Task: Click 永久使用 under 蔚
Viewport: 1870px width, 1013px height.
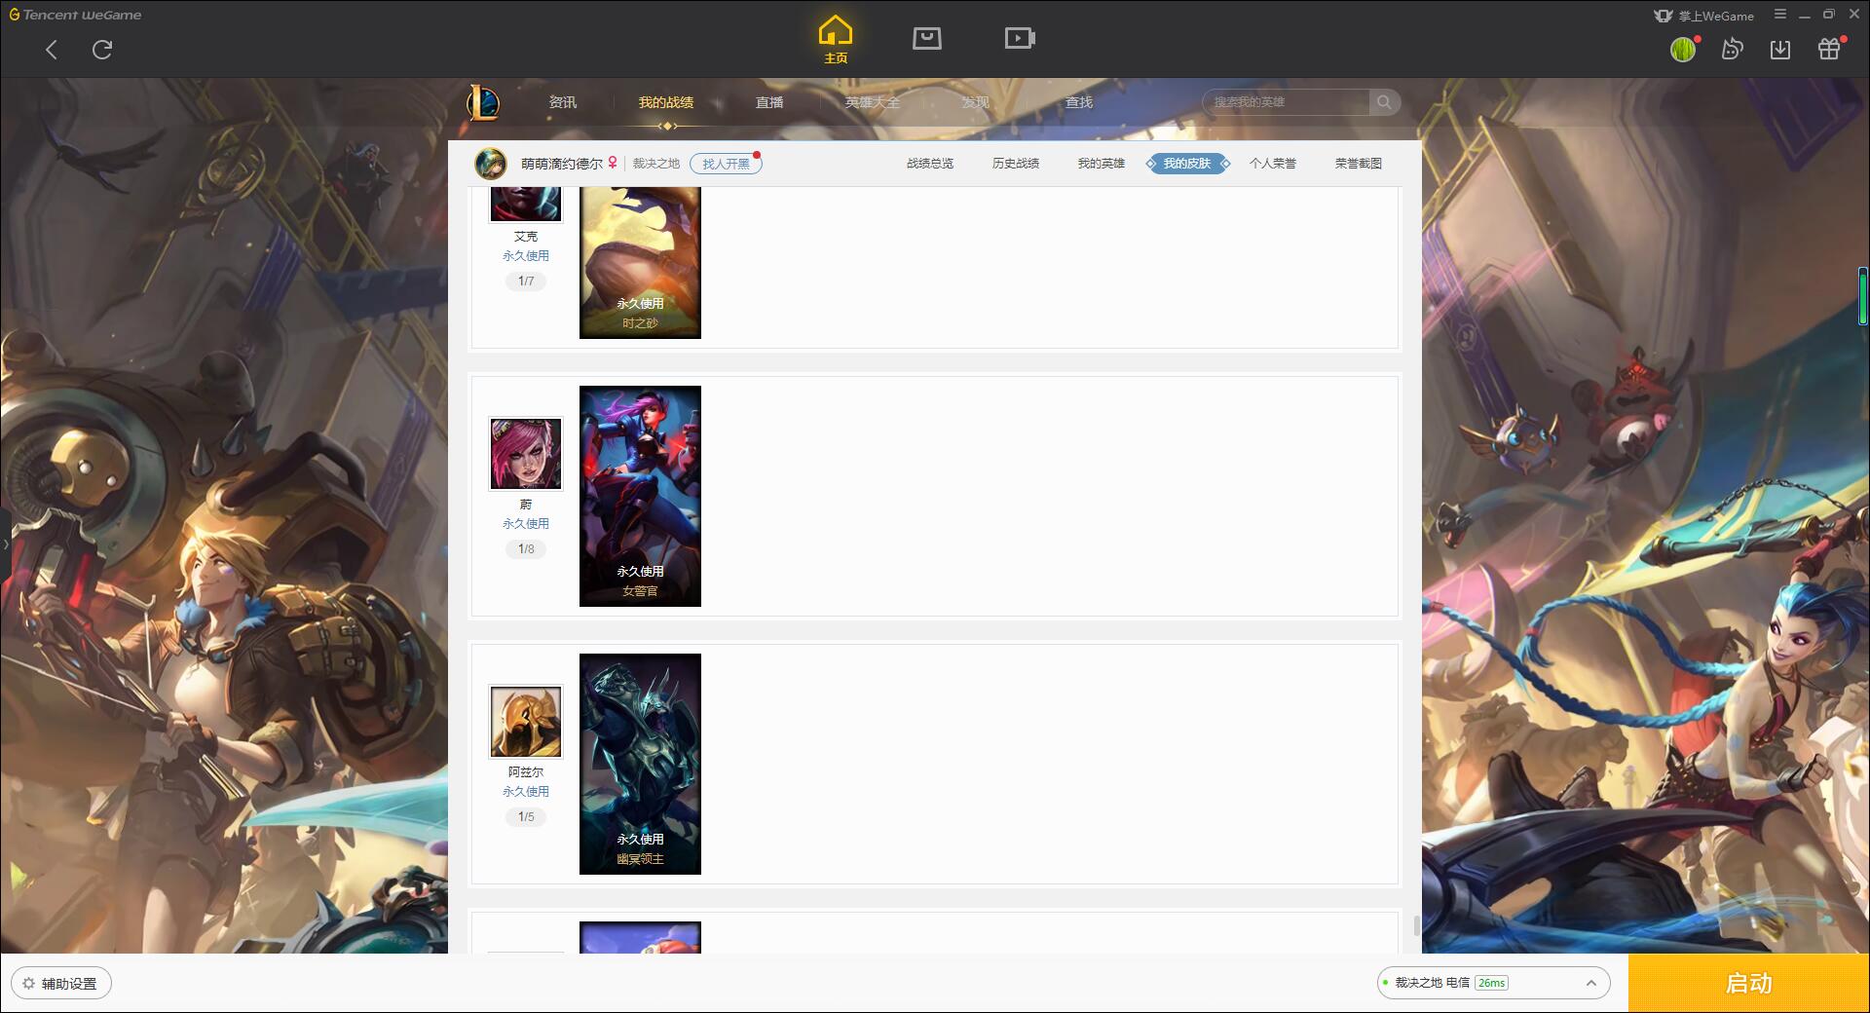Action: click(x=526, y=524)
